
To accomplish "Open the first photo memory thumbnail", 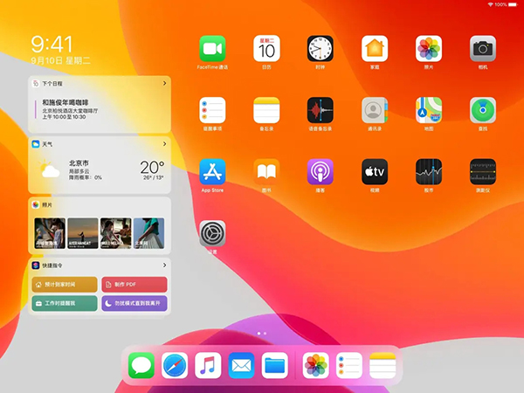I will click(47, 233).
